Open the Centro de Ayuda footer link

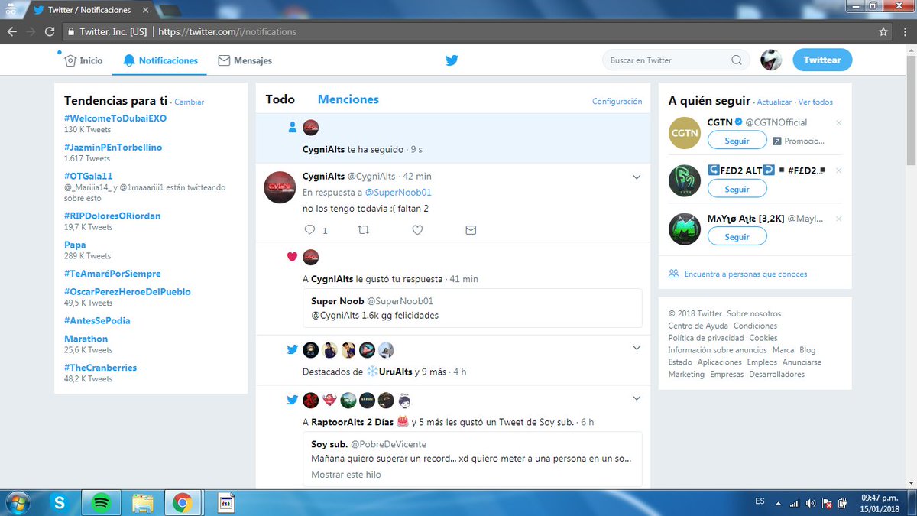coord(698,326)
